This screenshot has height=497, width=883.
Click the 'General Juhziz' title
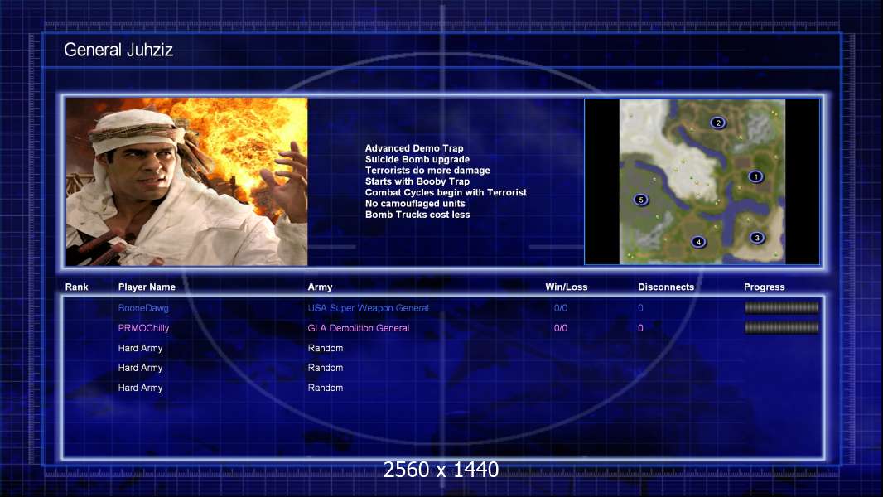pos(118,50)
